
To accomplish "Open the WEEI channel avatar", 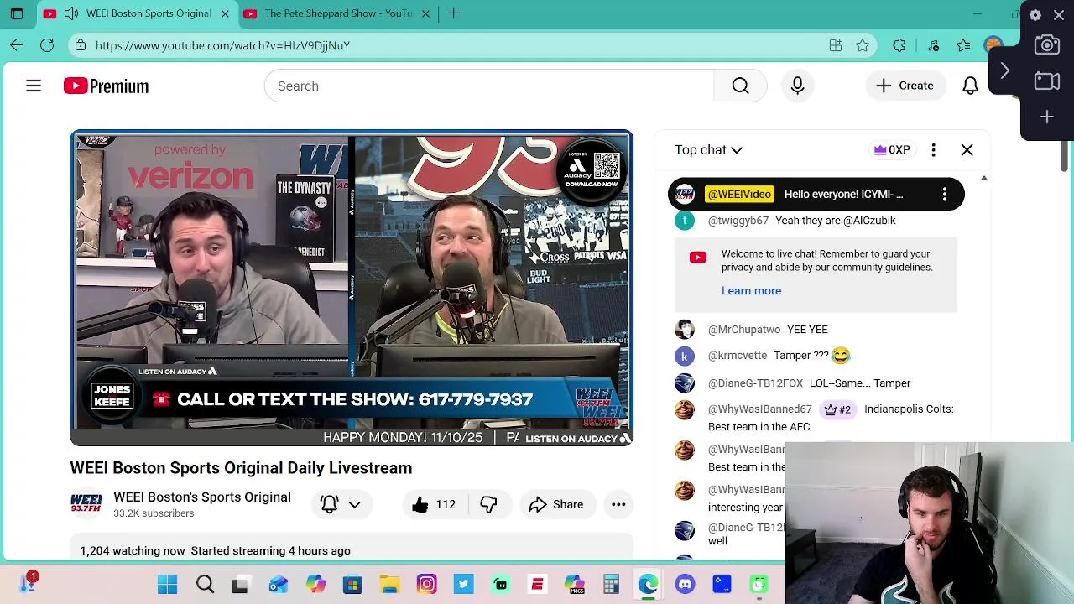I will (x=86, y=504).
